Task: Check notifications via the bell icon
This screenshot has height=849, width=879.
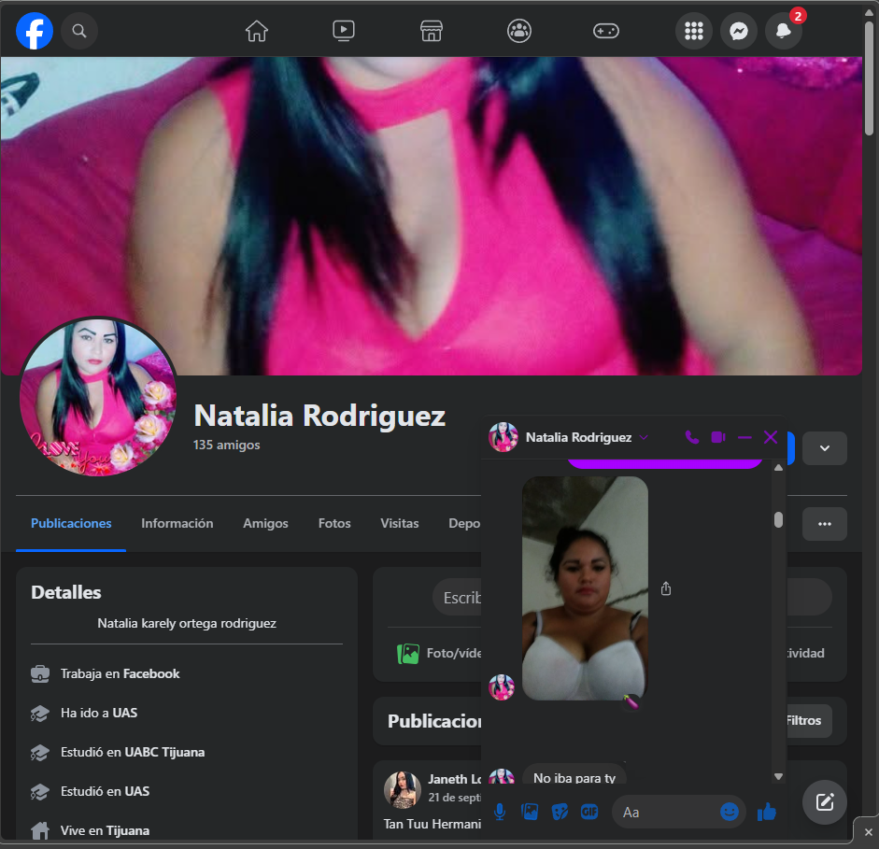Action: tap(784, 31)
